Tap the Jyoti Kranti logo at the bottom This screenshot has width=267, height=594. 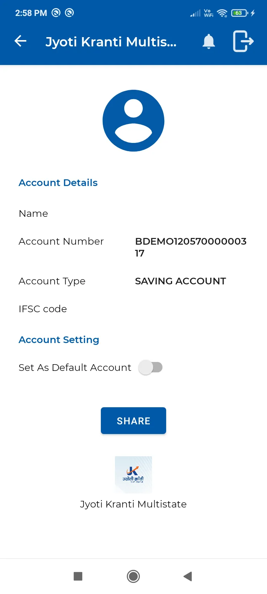[x=133, y=475]
